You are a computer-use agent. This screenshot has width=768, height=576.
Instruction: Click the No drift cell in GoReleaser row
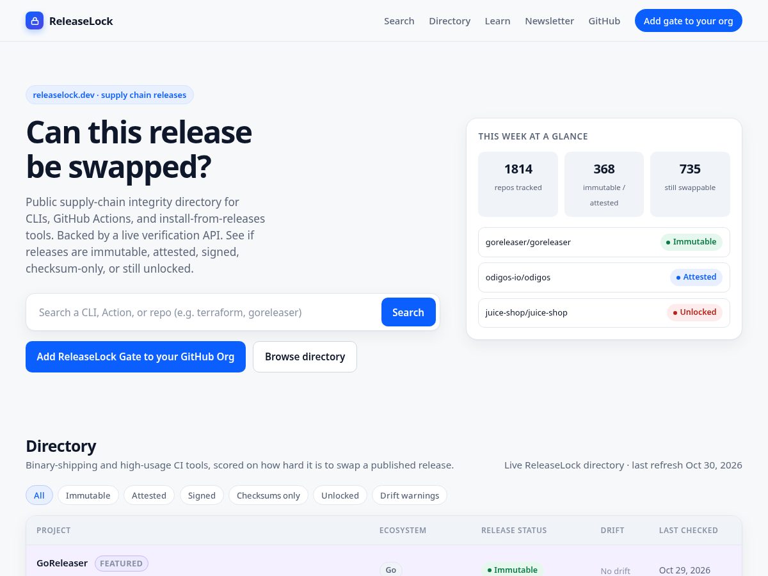click(x=615, y=571)
